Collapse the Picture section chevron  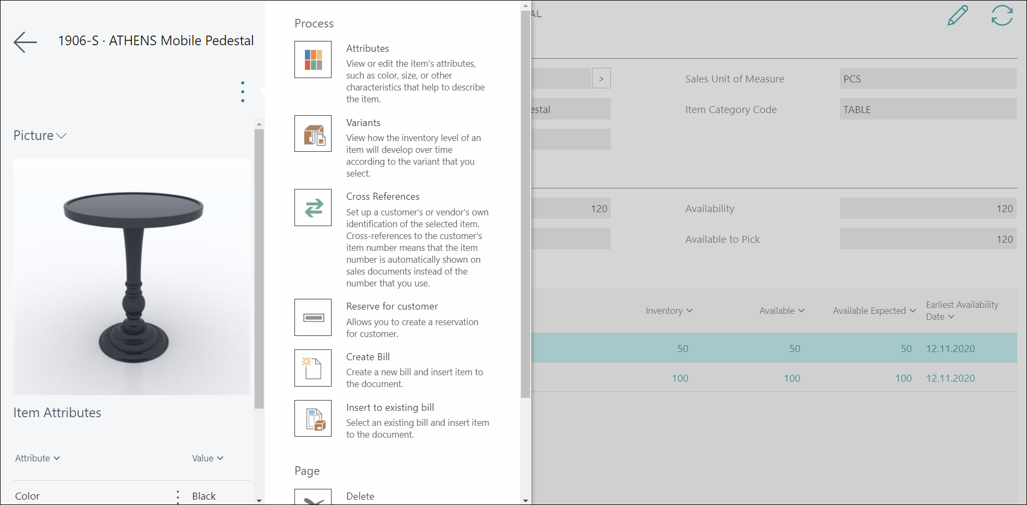click(61, 136)
